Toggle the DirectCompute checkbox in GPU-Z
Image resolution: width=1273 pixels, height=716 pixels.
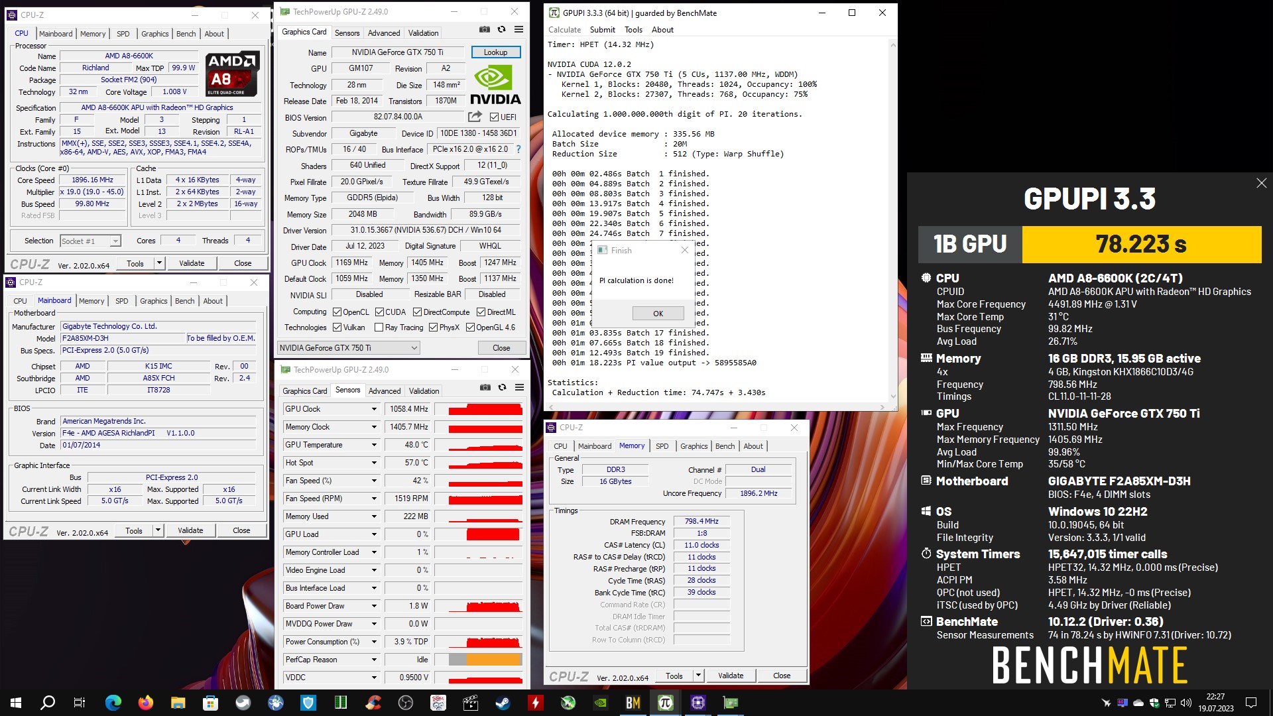[x=417, y=312]
